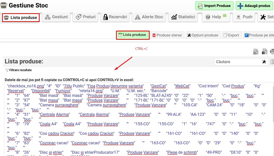The height and width of the screenshot is (156, 274).
Task: Export product list to Excel icon
Action: point(255,51)
